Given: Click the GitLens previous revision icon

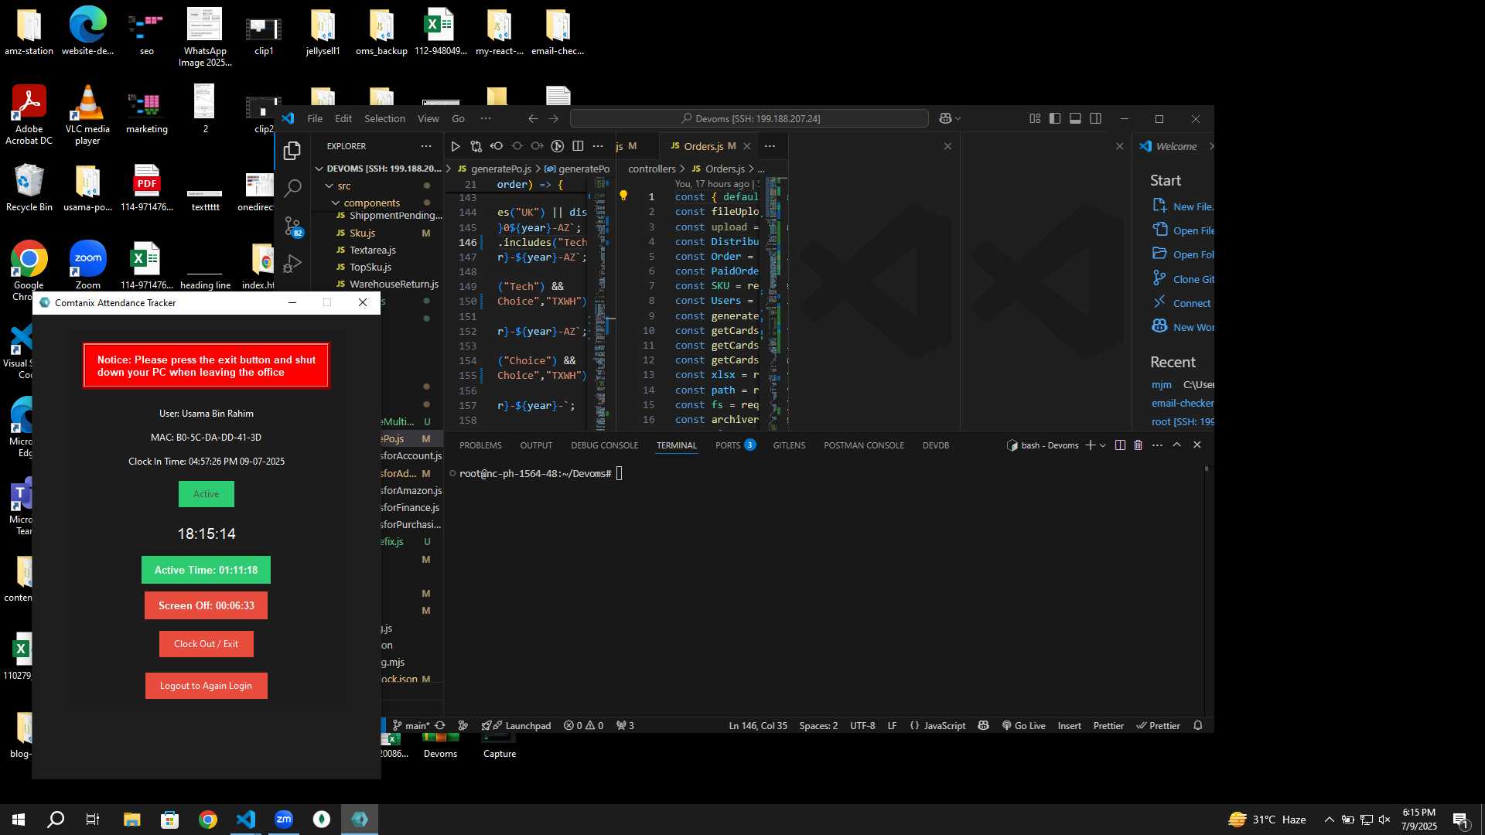Looking at the screenshot, I should coord(497,146).
